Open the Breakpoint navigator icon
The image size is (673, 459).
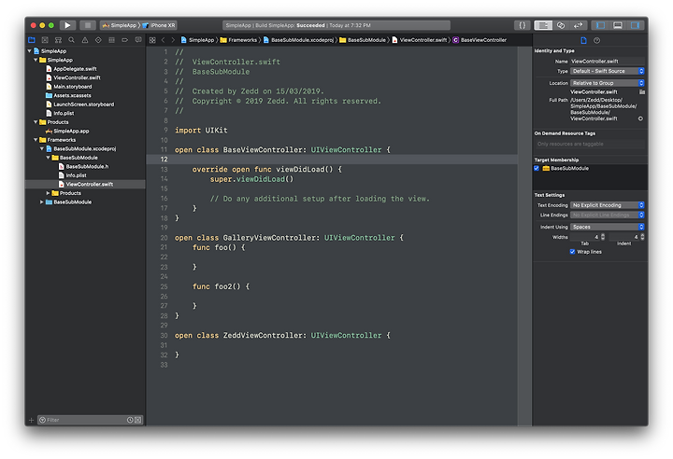coord(125,40)
